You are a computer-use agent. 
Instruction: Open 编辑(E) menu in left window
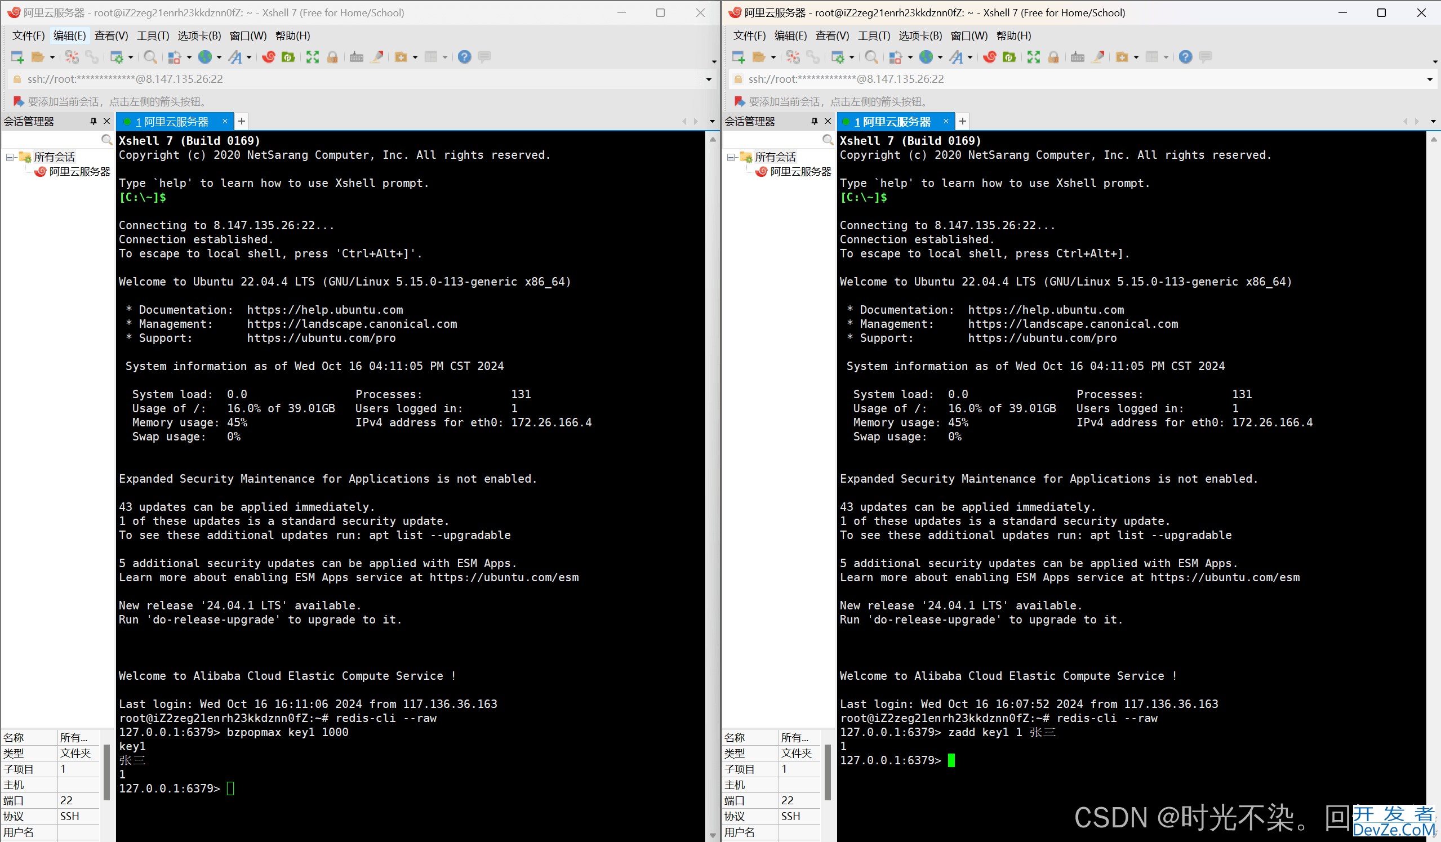click(69, 35)
